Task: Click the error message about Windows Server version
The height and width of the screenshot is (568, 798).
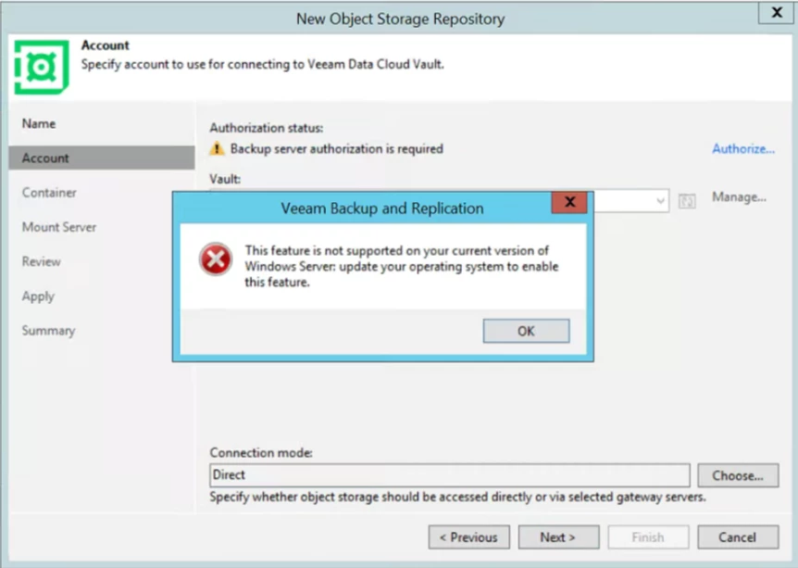Action: (x=402, y=267)
